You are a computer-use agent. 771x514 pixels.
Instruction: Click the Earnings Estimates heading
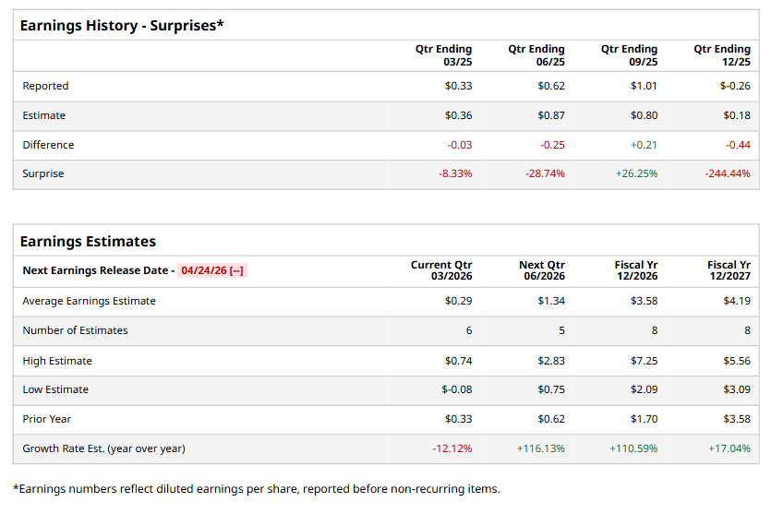point(88,242)
